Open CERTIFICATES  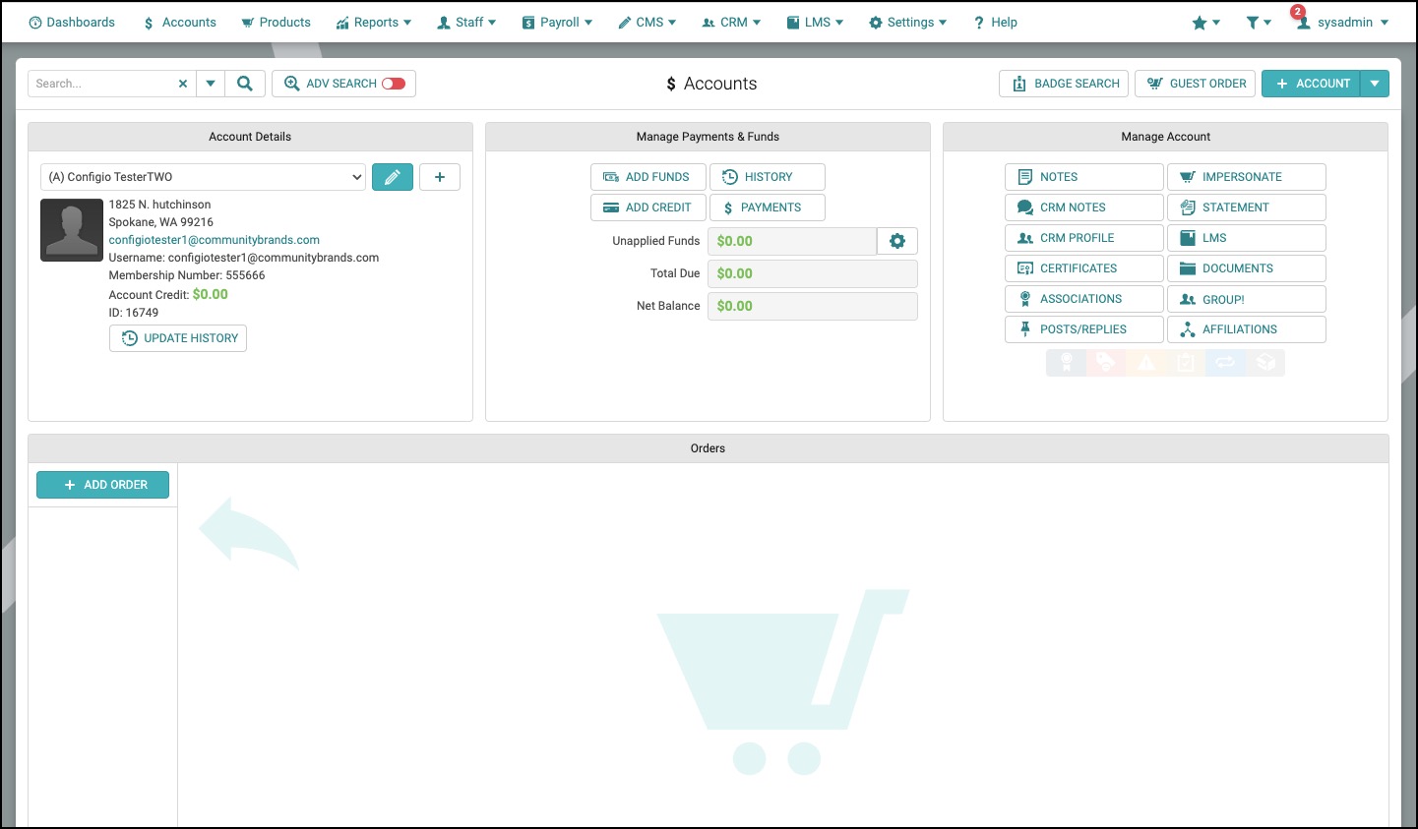[x=1084, y=268]
